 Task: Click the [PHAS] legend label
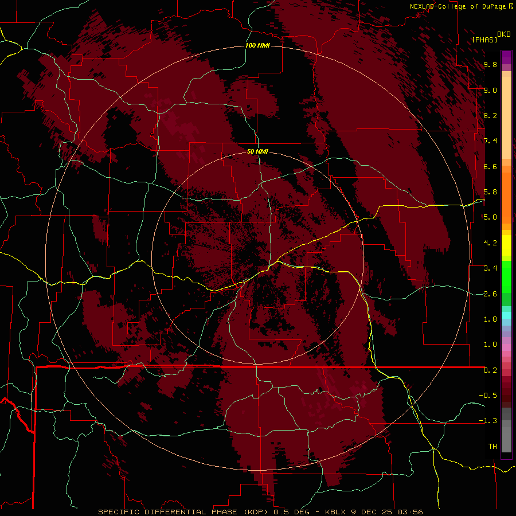point(484,40)
